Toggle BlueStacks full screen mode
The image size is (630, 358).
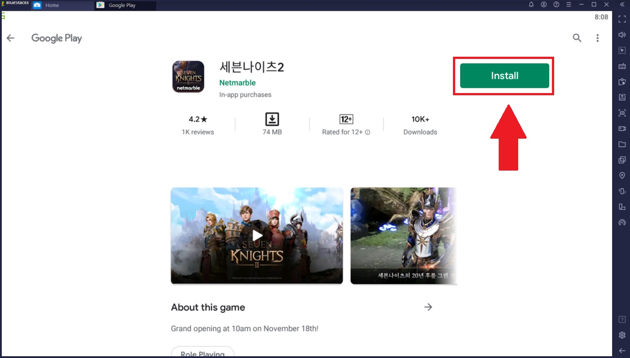pos(622,19)
